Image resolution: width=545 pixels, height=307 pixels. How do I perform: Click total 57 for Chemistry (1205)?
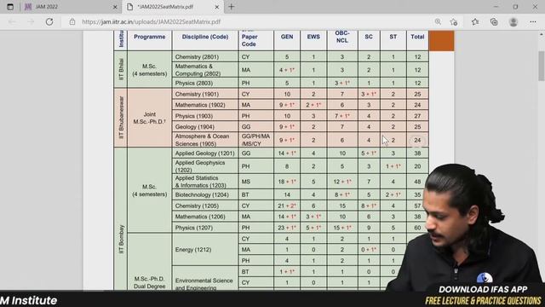(417, 206)
